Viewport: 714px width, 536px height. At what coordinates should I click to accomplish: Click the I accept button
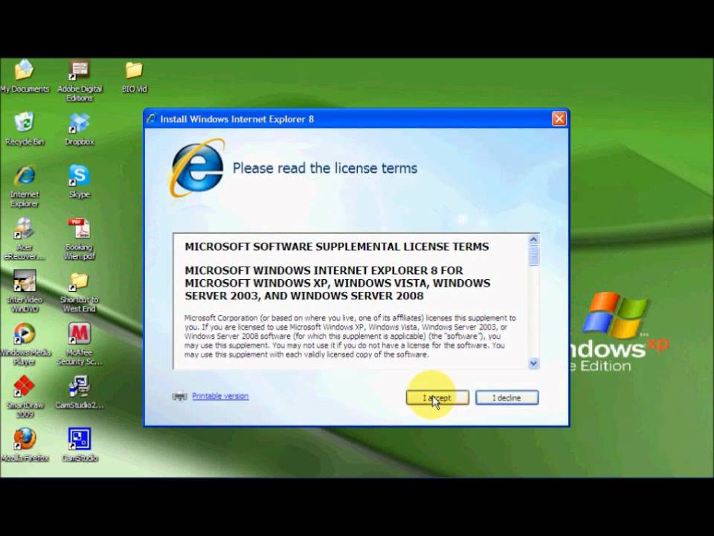pyautogui.click(x=437, y=398)
